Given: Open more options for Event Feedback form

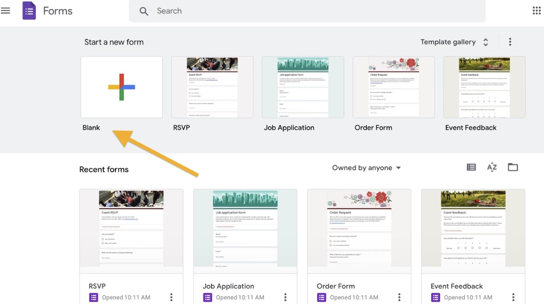Looking at the screenshot, I should [x=513, y=297].
